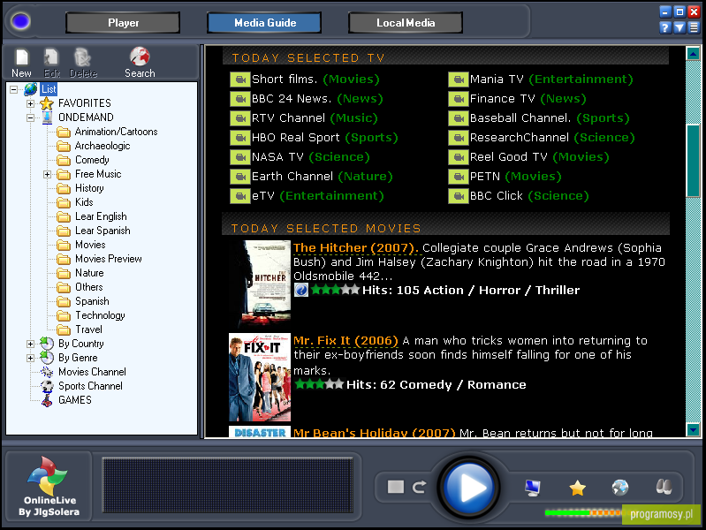Screen dimensions: 706x530
Task: Click camera icon beside Mania TV
Action: [459, 79]
